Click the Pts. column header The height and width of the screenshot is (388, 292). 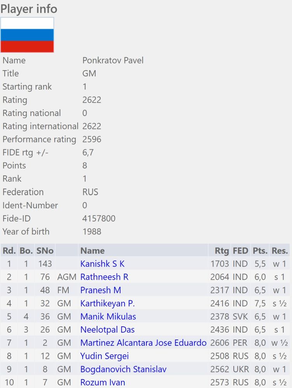tap(260, 251)
